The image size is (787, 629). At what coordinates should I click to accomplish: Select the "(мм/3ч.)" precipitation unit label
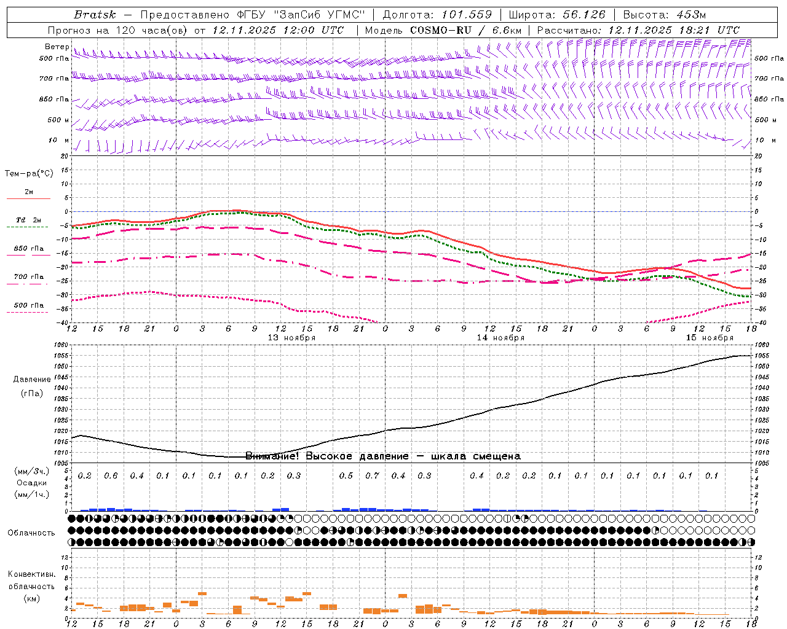pos(31,471)
